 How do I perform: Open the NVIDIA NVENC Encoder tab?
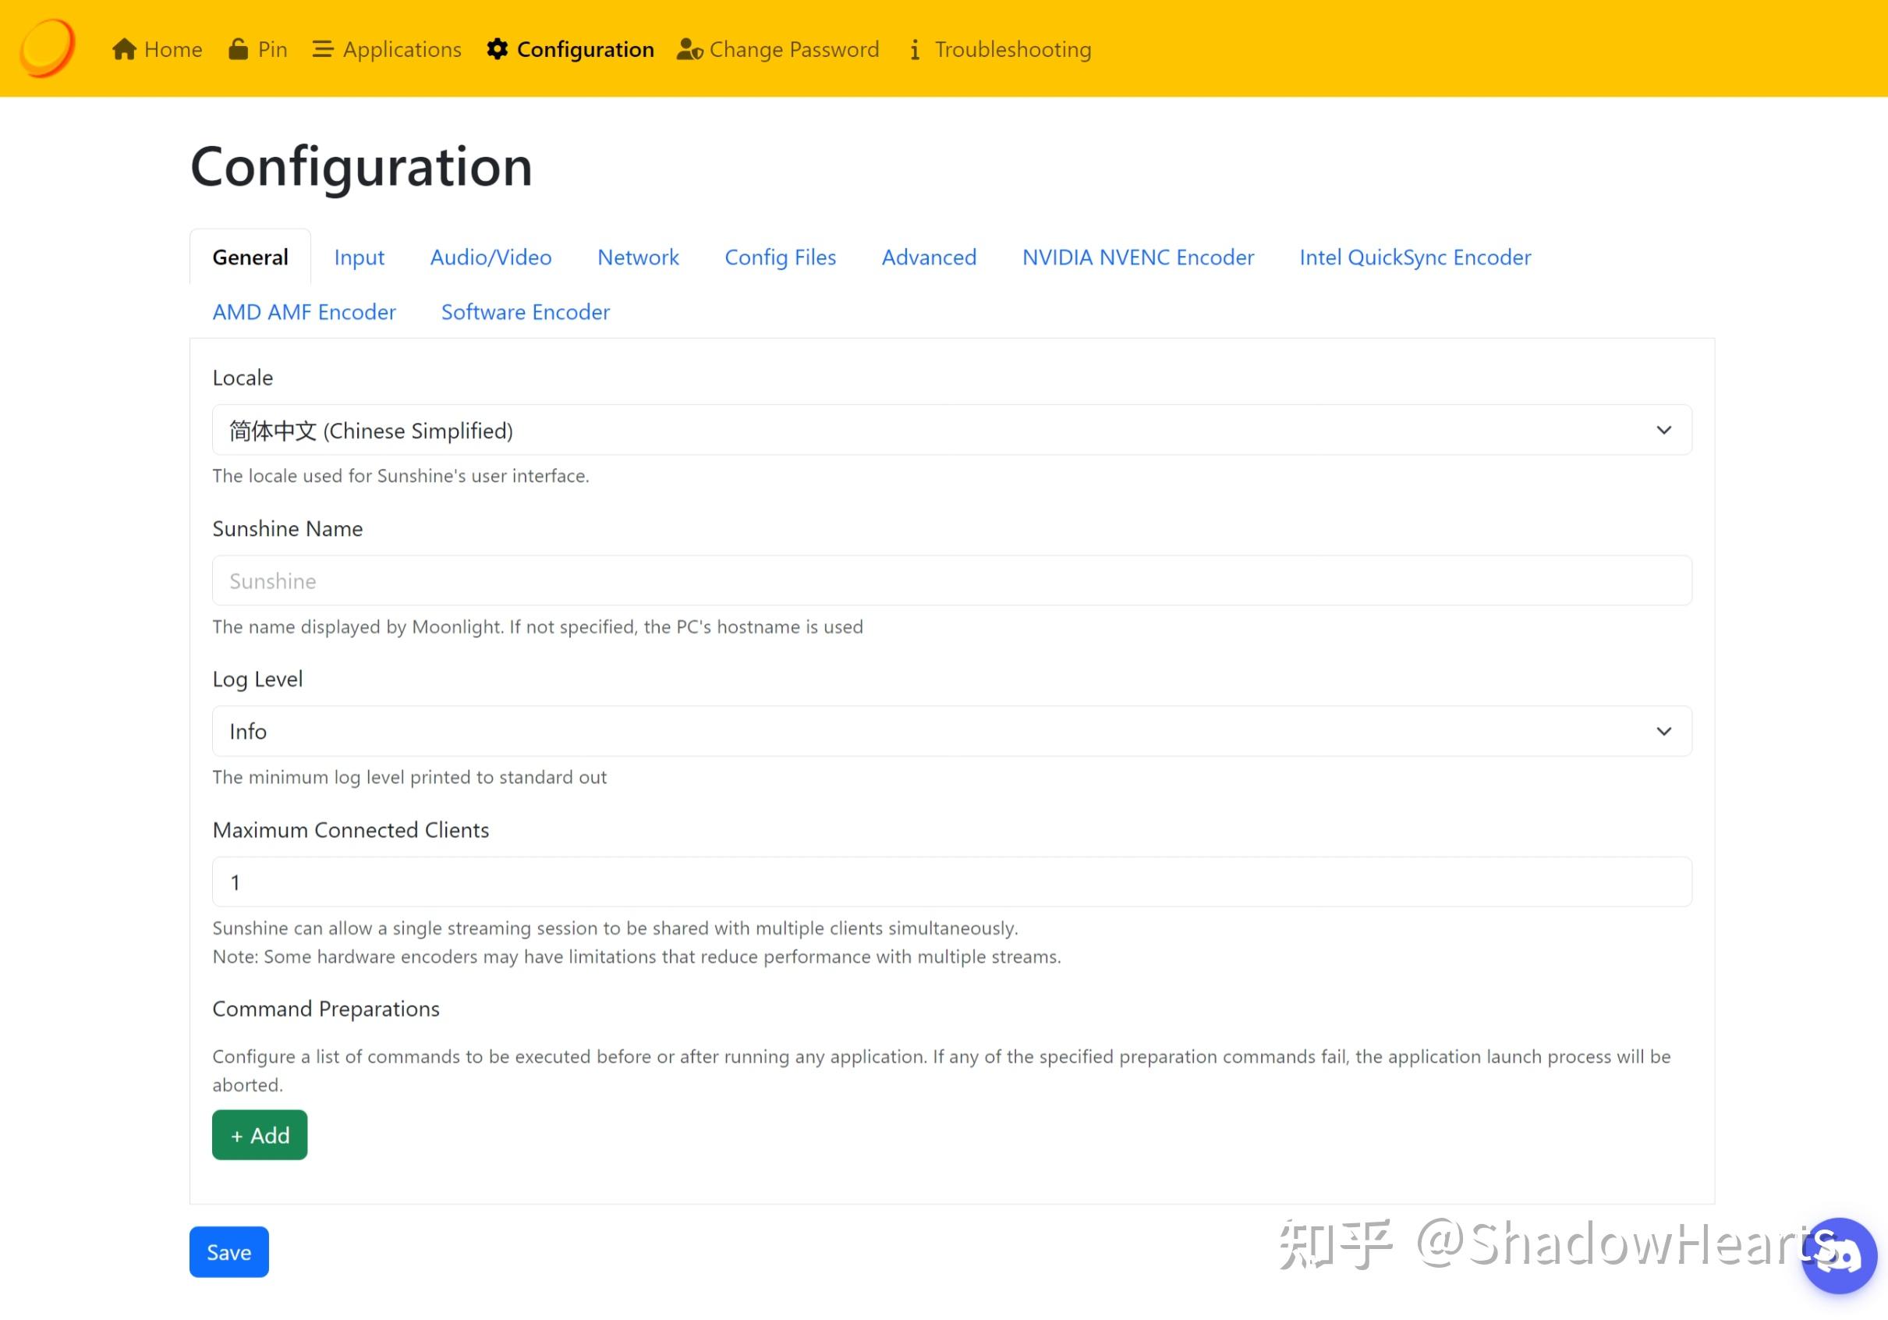coord(1137,257)
